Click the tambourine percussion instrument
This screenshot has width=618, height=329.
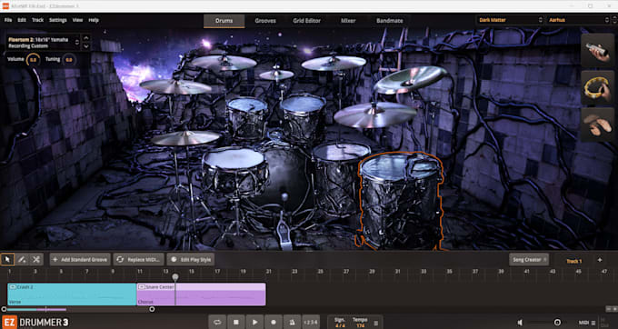[x=597, y=87]
